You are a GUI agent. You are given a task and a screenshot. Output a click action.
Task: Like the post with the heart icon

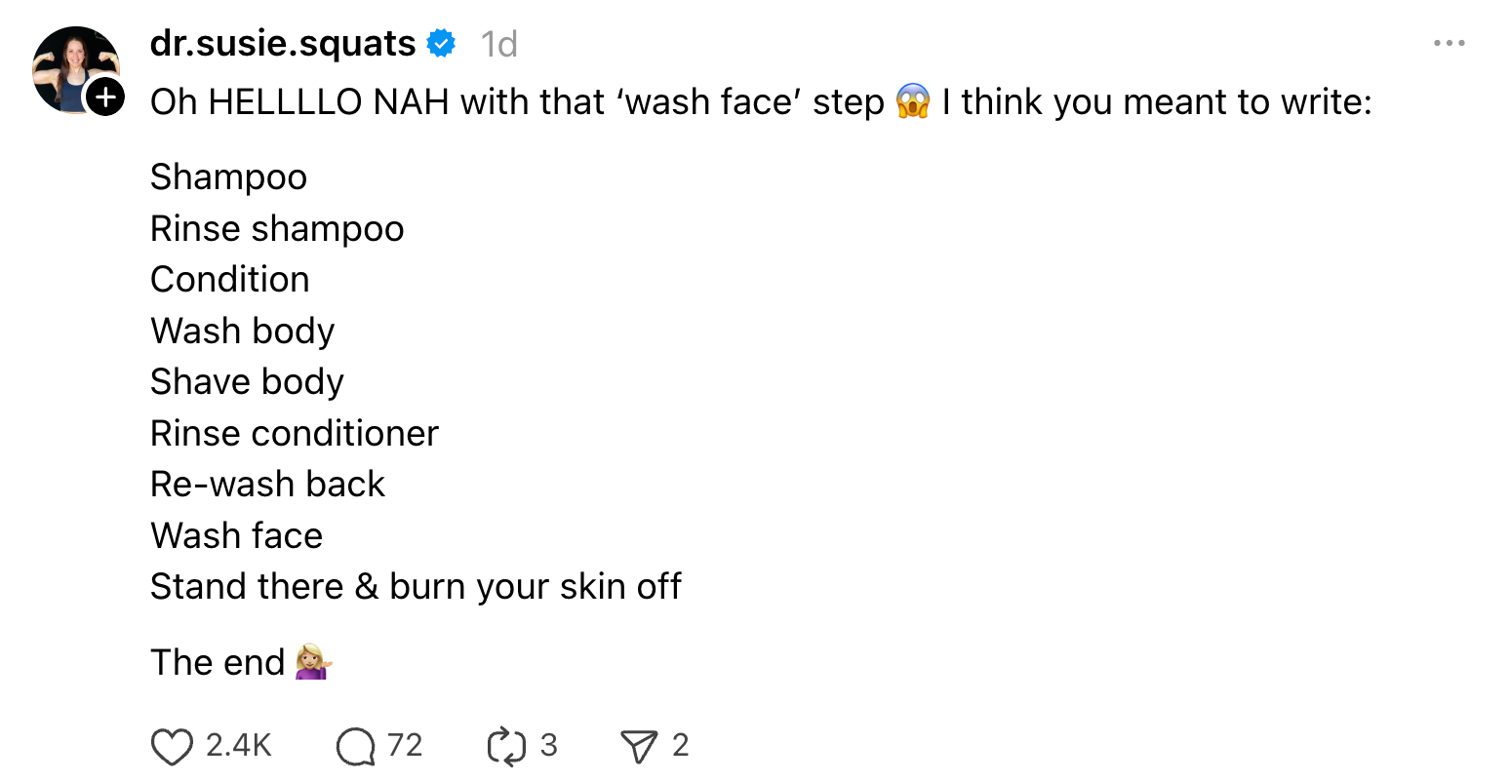tap(173, 747)
